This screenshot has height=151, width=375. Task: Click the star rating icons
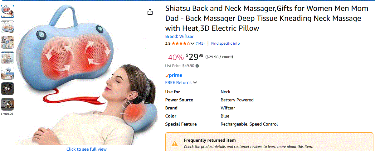point(181,43)
